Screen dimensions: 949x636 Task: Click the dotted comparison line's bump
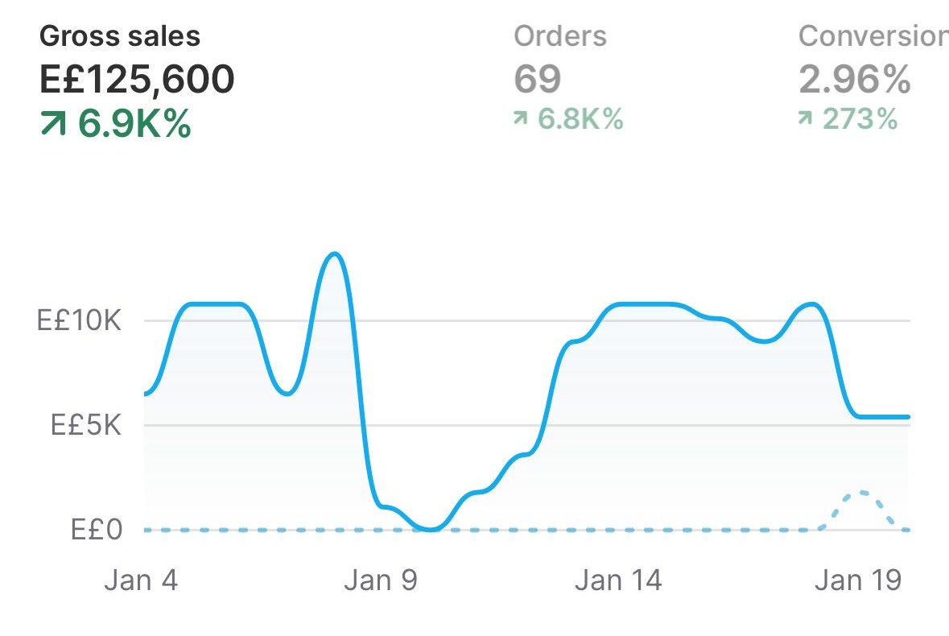coord(863,493)
